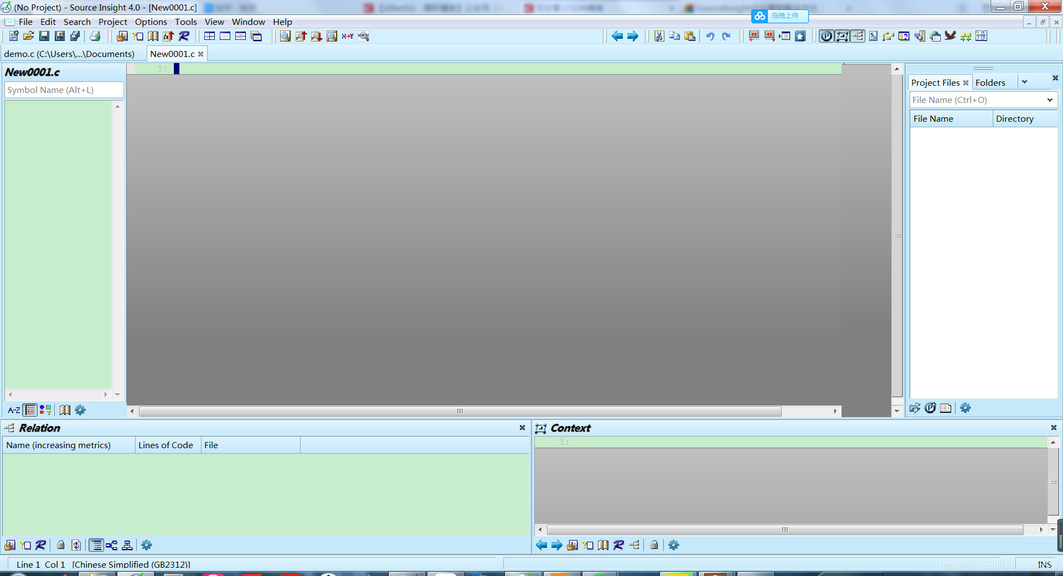The height and width of the screenshot is (576, 1063).
Task: Click the Replace X to Y icon
Action: click(x=348, y=36)
